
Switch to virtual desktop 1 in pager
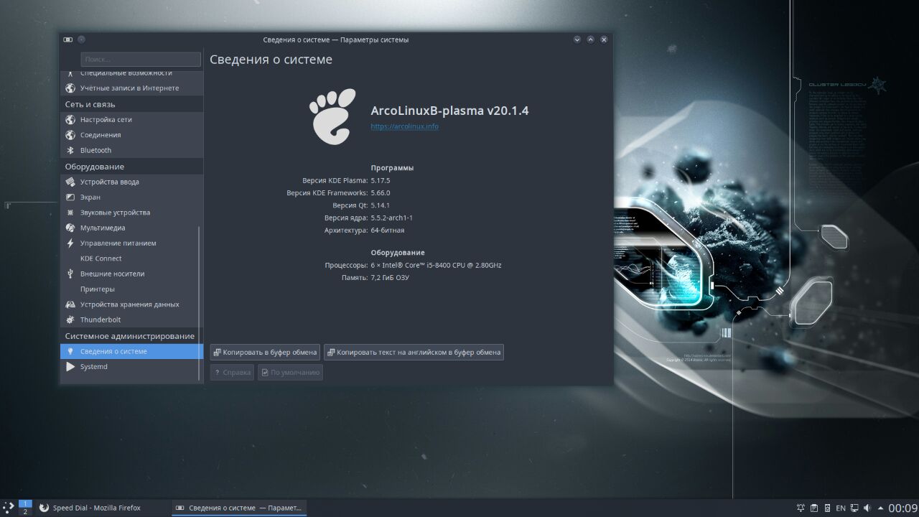click(25, 504)
